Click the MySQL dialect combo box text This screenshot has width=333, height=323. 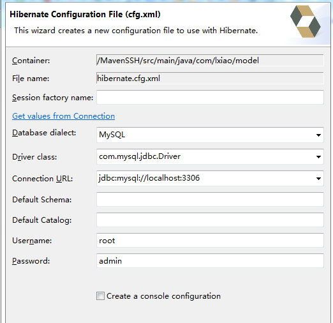pos(112,135)
